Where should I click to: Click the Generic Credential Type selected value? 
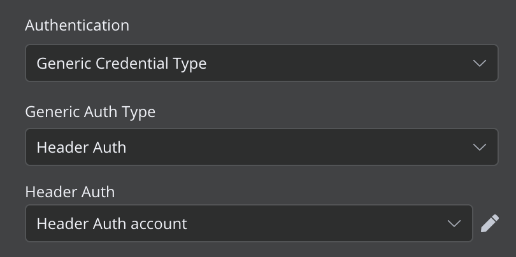pos(121,63)
